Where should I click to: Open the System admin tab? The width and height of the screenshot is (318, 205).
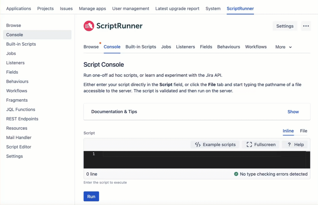pos(213,8)
